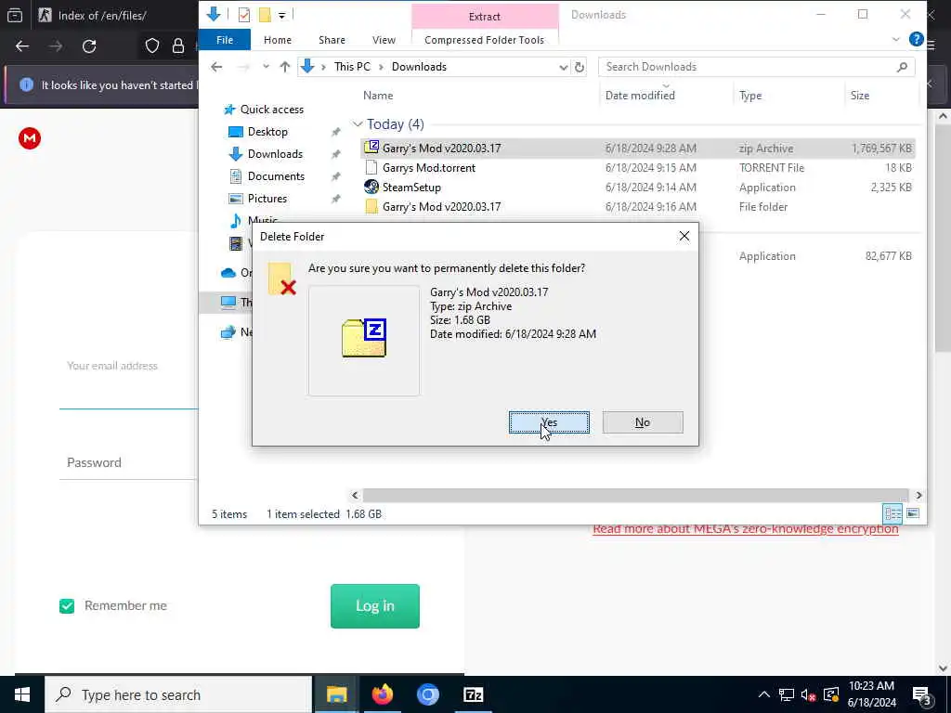The width and height of the screenshot is (951, 713).
Task: Sort by Date modified column header
Action: click(639, 96)
